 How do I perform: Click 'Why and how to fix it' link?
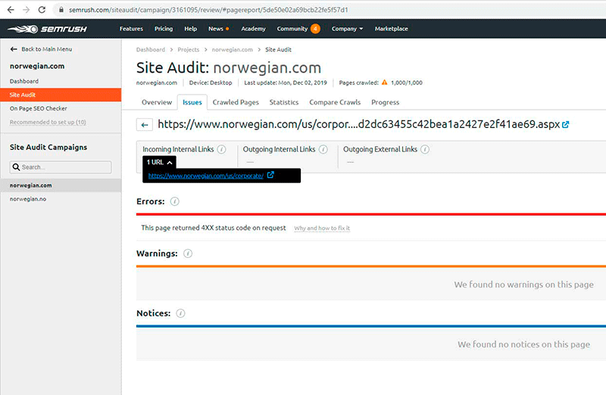pyautogui.click(x=322, y=228)
